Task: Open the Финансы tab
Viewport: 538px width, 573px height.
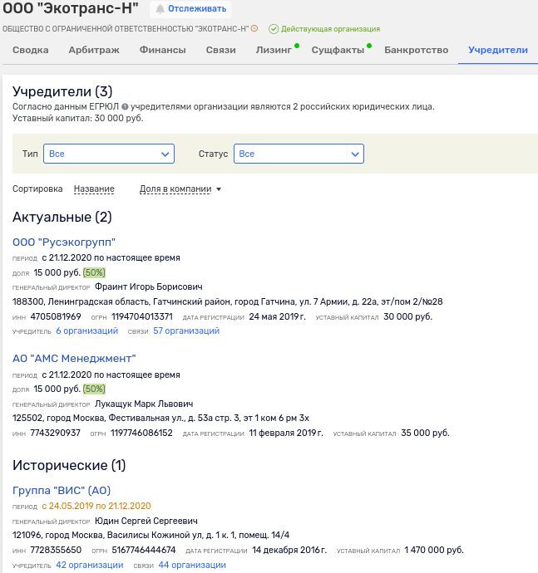Action: click(x=162, y=50)
